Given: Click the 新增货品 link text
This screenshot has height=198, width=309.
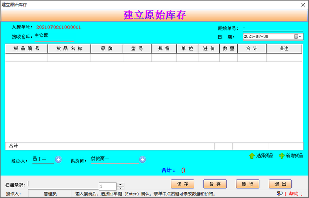Looking at the screenshot, I should (x=295, y=156).
